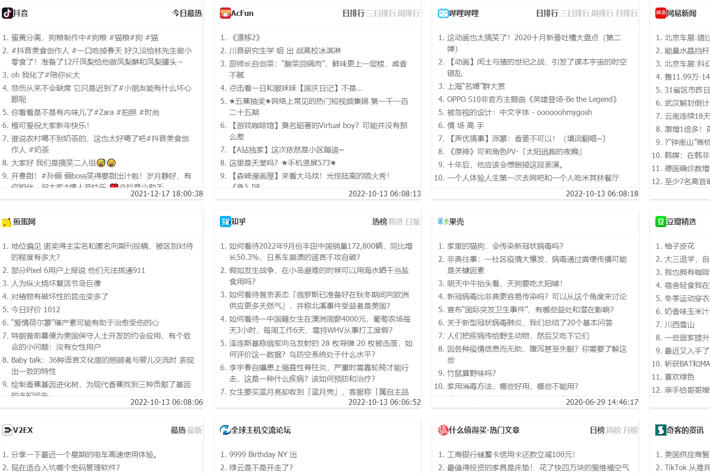Switch 哔哩哔哩 card to 月排行
The height and width of the screenshot is (473, 710).
[627, 13]
